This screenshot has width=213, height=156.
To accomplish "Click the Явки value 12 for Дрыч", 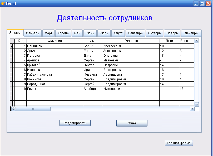I will pos(169,51).
